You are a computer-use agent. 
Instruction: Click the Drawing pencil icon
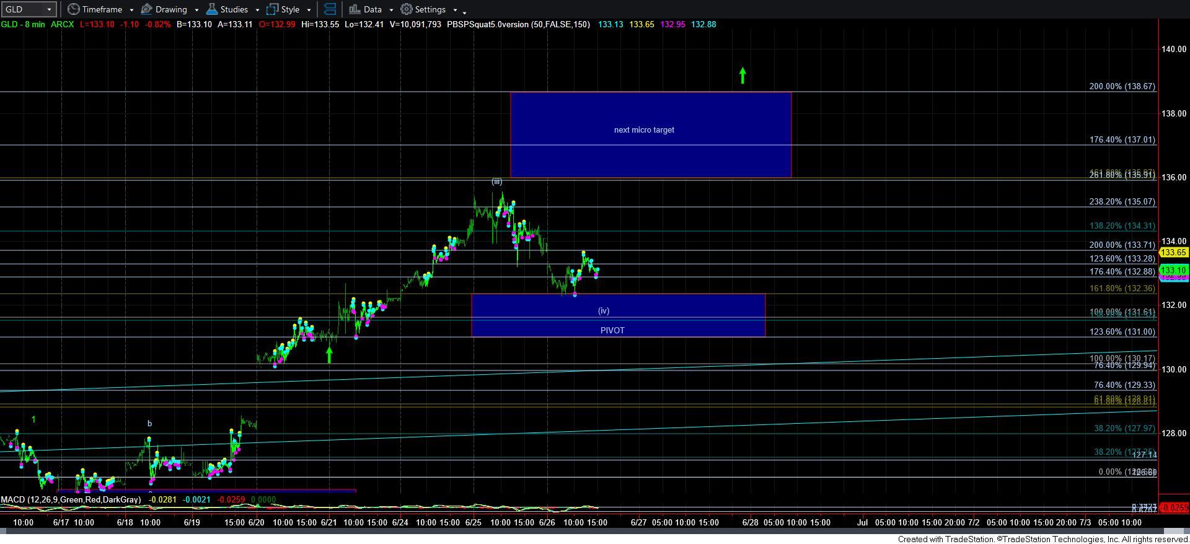[x=147, y=9]
